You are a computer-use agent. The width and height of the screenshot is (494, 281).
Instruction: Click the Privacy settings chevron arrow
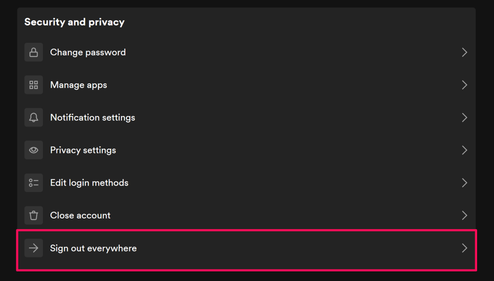[465, 150]
